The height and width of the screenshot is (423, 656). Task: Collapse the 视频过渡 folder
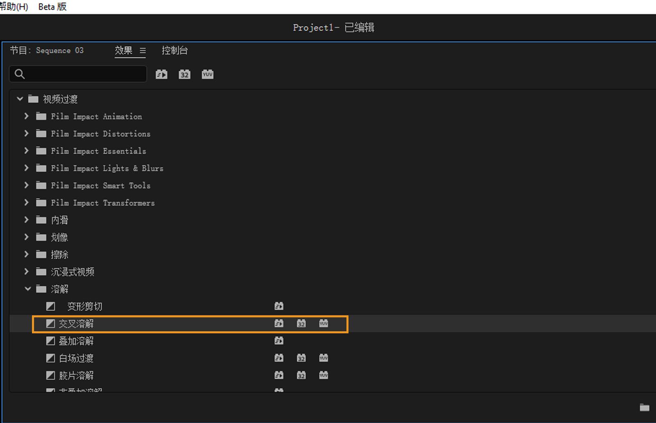point(20,99)
